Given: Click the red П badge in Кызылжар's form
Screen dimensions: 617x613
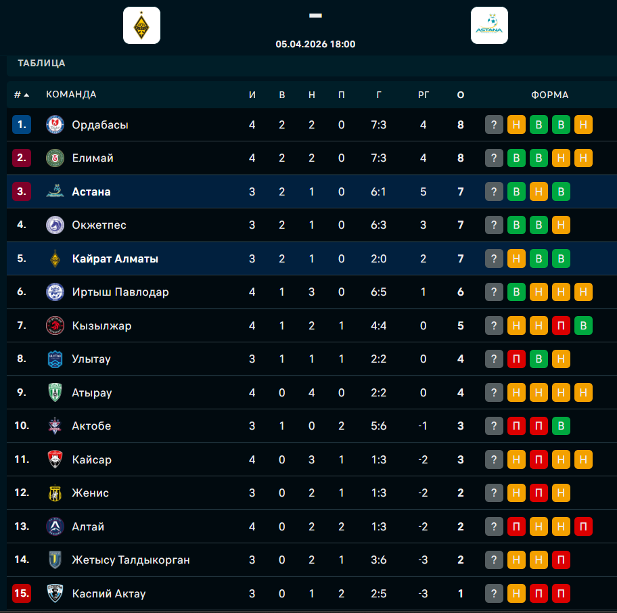Looking at the screenshot, I should click(561, 325).
